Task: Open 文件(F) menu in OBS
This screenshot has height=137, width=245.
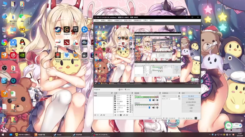Action: point(97,20)
